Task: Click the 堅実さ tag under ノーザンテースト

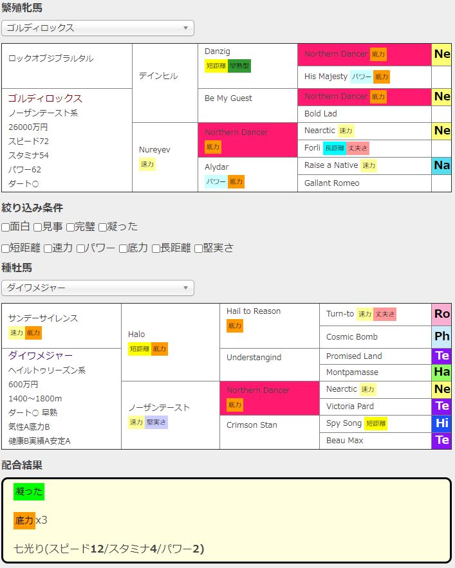Action: pyautogui.click(x=156, y=422)
